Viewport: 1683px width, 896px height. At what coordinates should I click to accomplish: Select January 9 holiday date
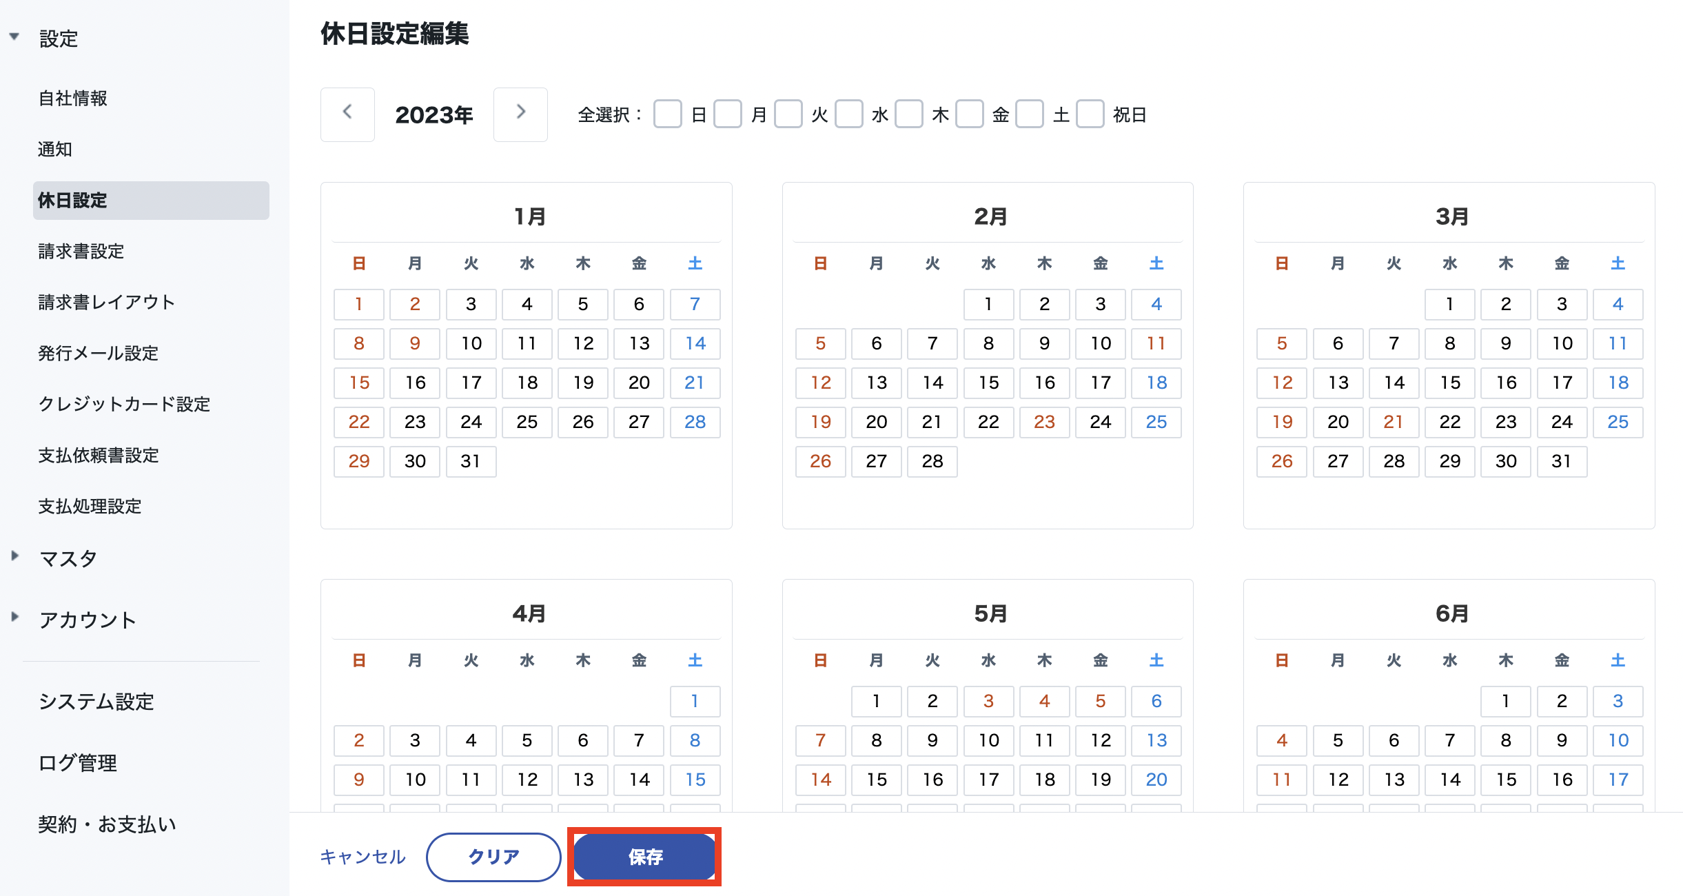(x=415, y=343)
